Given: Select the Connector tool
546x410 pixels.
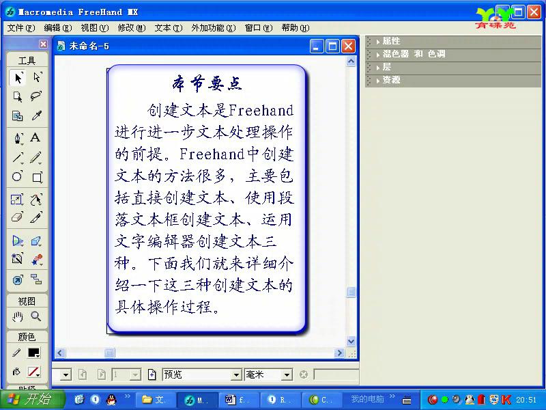Looking at the screenshot, I should (x=36, y=279).
